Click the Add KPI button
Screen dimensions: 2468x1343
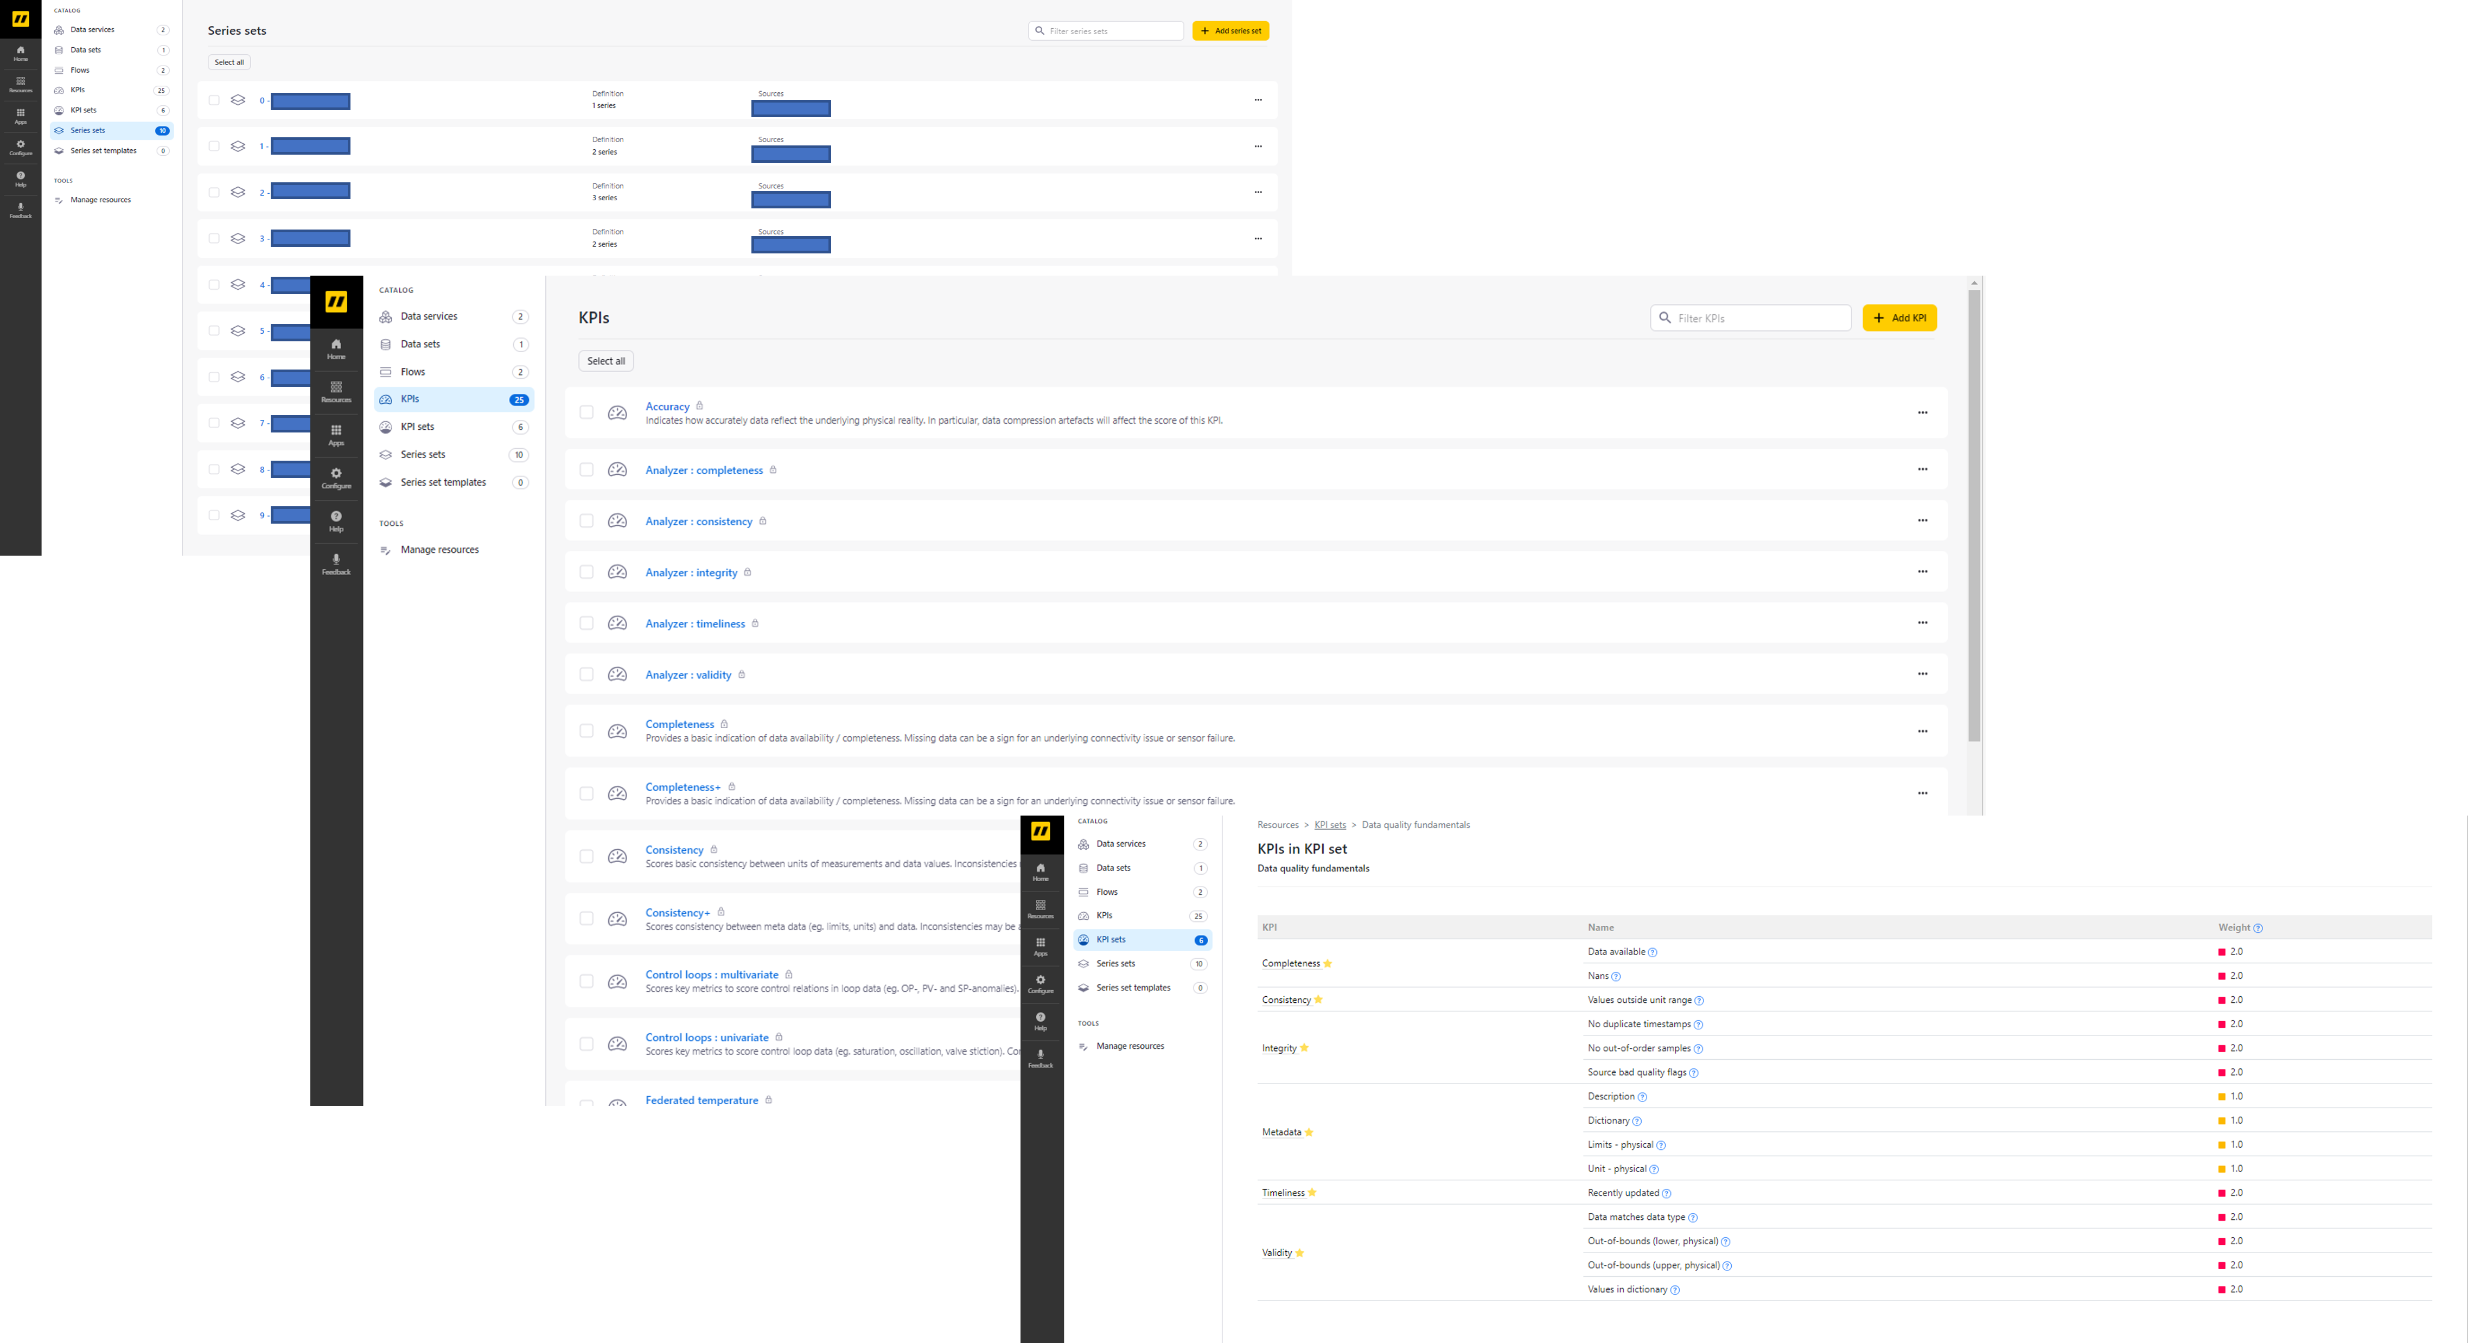[1899, 317]
